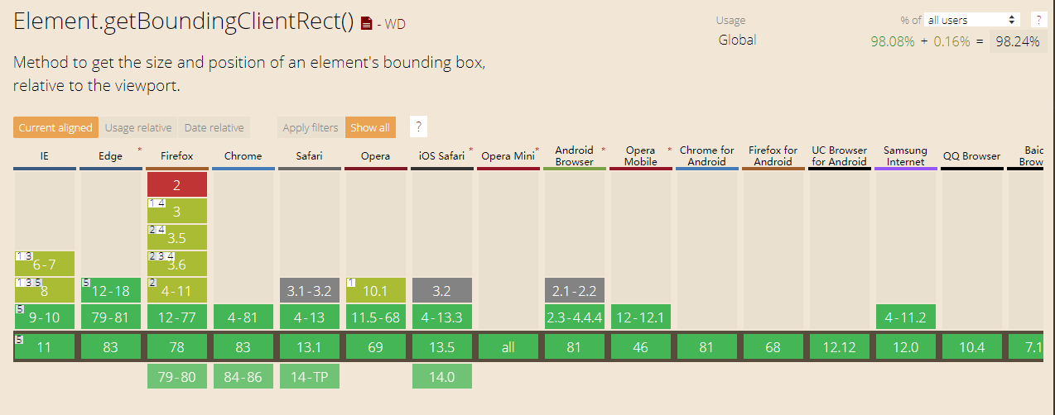Click the Opera Mobile column header
Image resolution: width=1055 pixels, height=415 pixels.
tap(640, 156)
